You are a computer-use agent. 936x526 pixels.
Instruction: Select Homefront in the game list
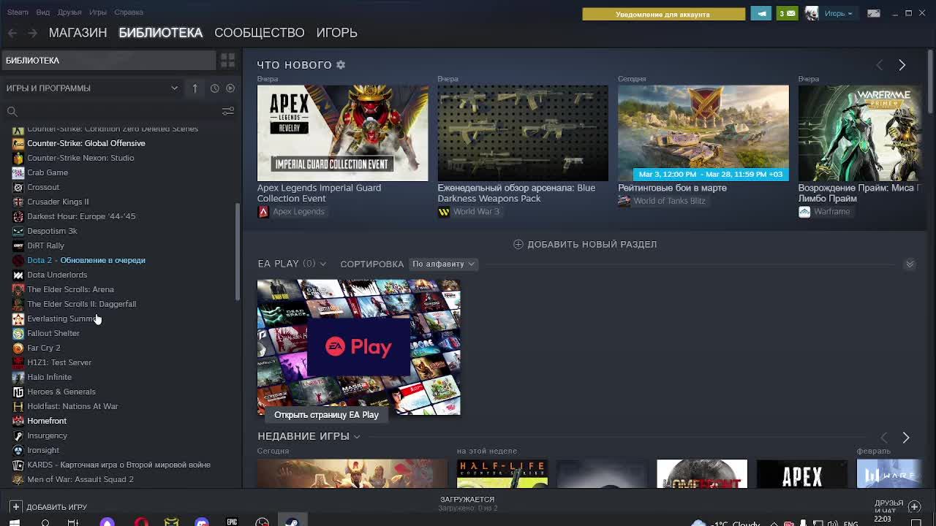(x=47, y=421)
